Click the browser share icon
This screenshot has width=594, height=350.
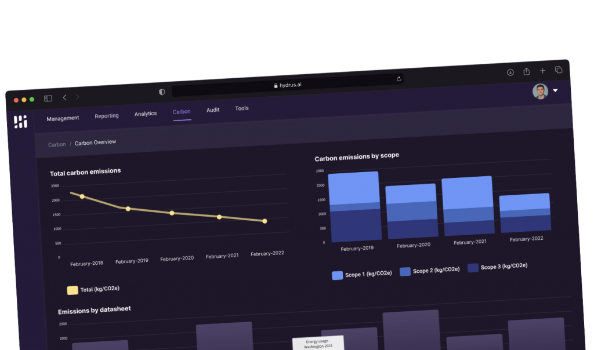[527, 71]
